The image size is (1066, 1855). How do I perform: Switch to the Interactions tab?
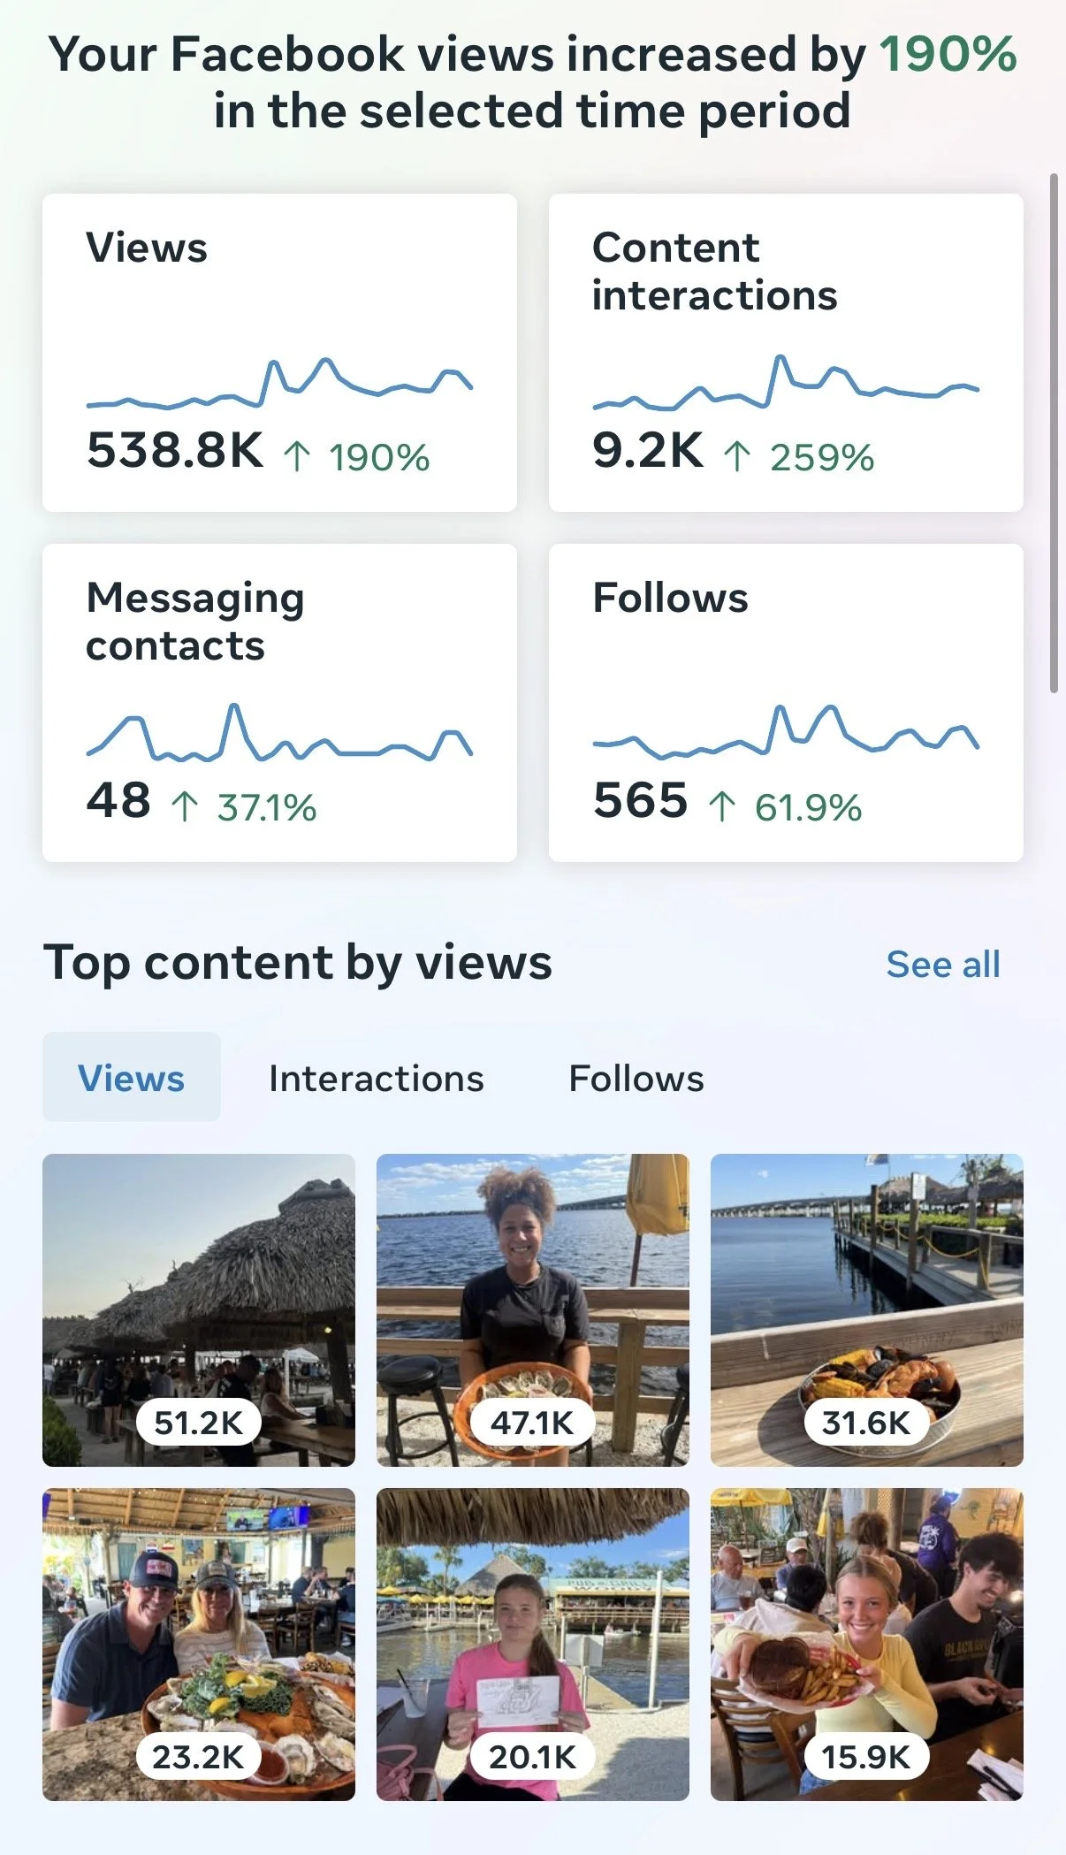pos(377,1078)
